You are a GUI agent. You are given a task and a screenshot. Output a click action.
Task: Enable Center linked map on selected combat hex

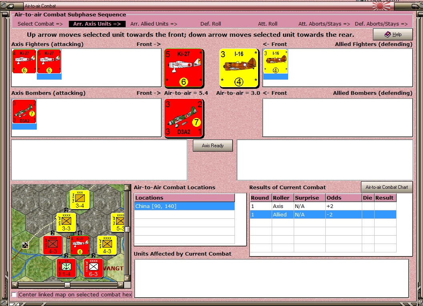click(x=14, y=295)
